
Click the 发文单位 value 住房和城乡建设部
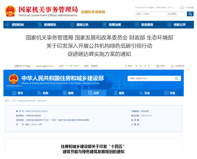33,116
